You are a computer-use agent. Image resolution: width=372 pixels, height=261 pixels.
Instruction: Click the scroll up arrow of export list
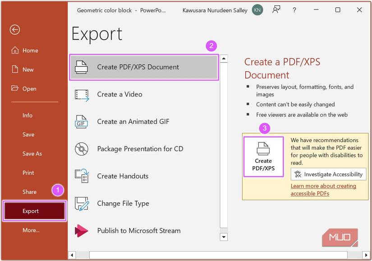224,59
